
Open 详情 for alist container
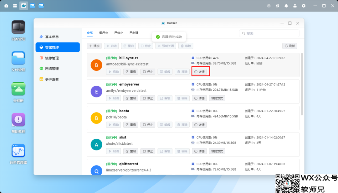click(199, 151)
